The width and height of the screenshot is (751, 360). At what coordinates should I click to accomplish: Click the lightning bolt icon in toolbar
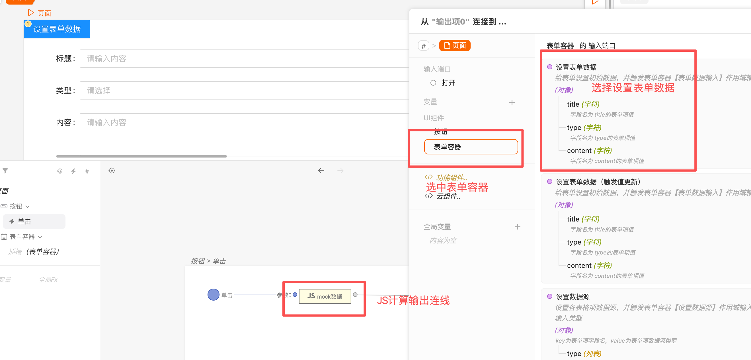73,171
